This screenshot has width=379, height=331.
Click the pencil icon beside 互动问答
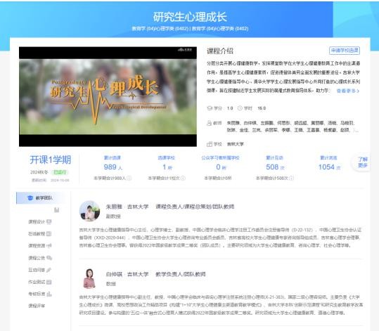[49, 270]
